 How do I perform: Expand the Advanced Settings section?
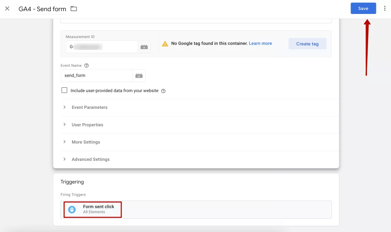coord(200,159)
